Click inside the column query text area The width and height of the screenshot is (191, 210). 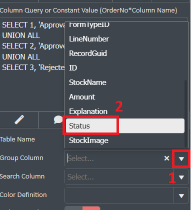coord(32,64)
